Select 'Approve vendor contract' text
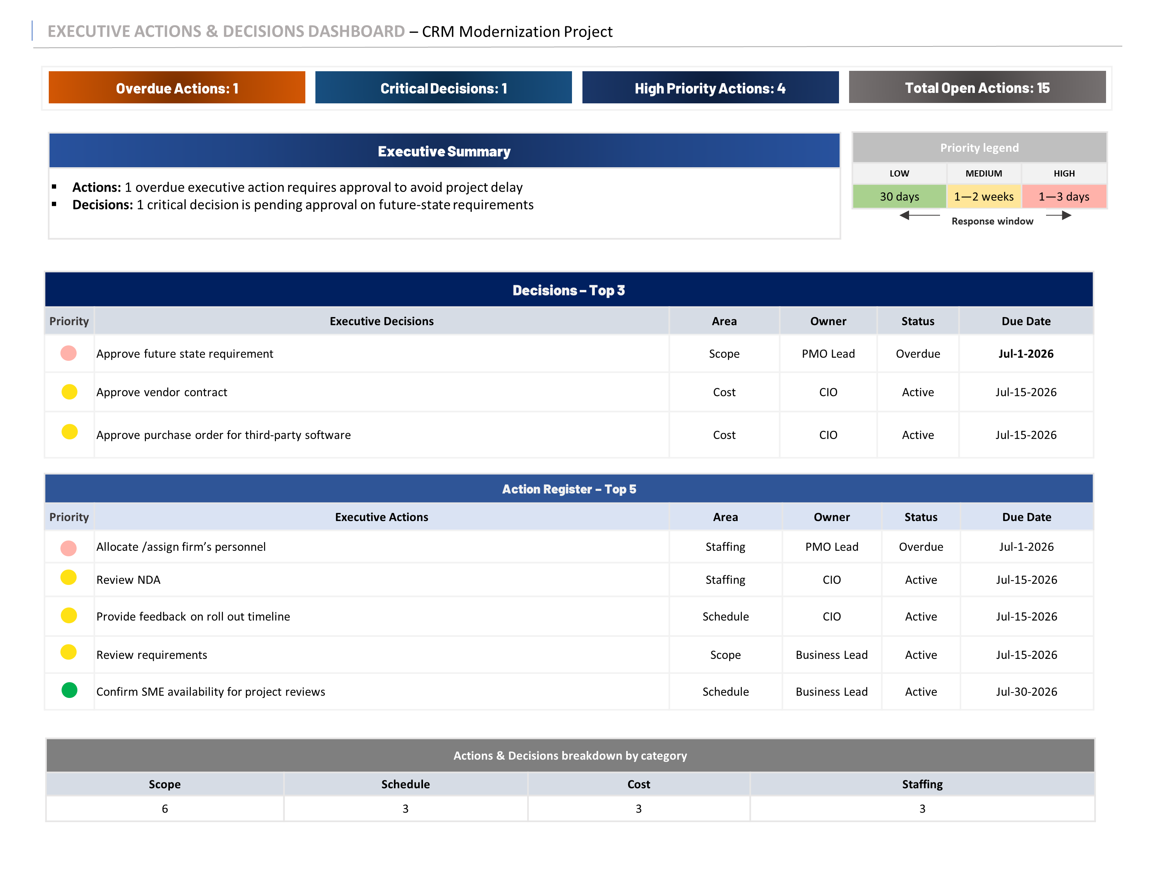The height and width of the screenshot is (871, 1161). click(x=162, y=392)
